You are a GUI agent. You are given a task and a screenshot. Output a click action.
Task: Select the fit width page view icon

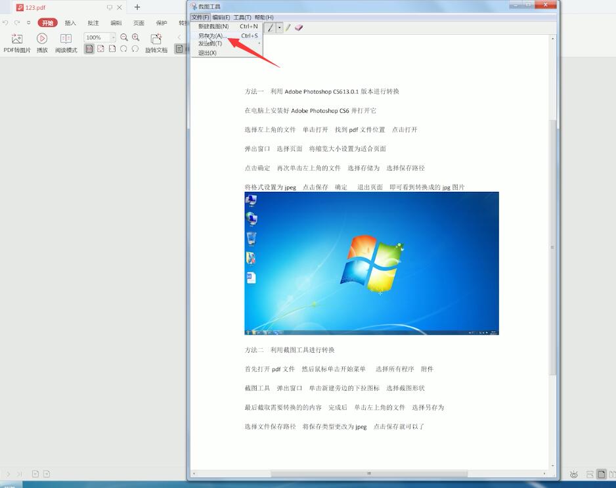[x=101, y=49]
